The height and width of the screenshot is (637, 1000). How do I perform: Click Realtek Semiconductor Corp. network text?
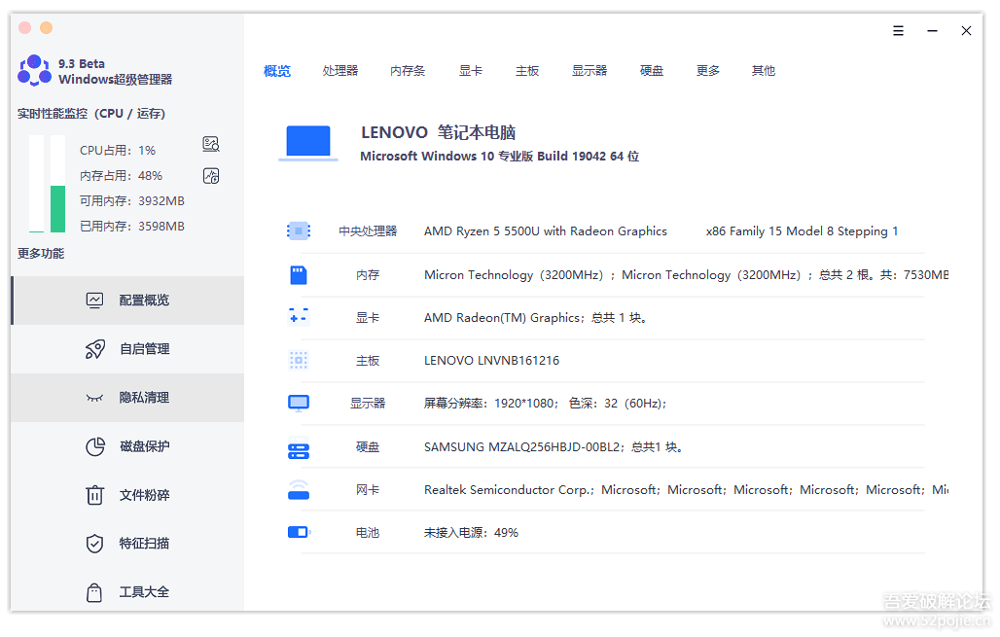coord(686,490)
